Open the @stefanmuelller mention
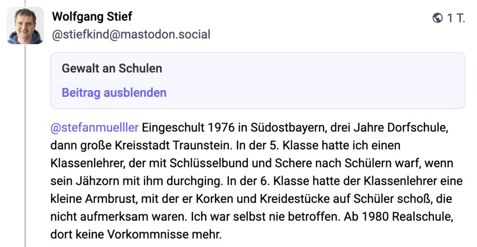Viewport: 477px width, 247px height. coord(95,127)
